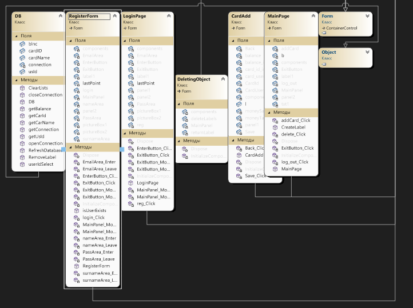The width and height of the screenshot is (413, 308).
Task: Select the ContainerControl base type in Form
Action: [341, 28]
